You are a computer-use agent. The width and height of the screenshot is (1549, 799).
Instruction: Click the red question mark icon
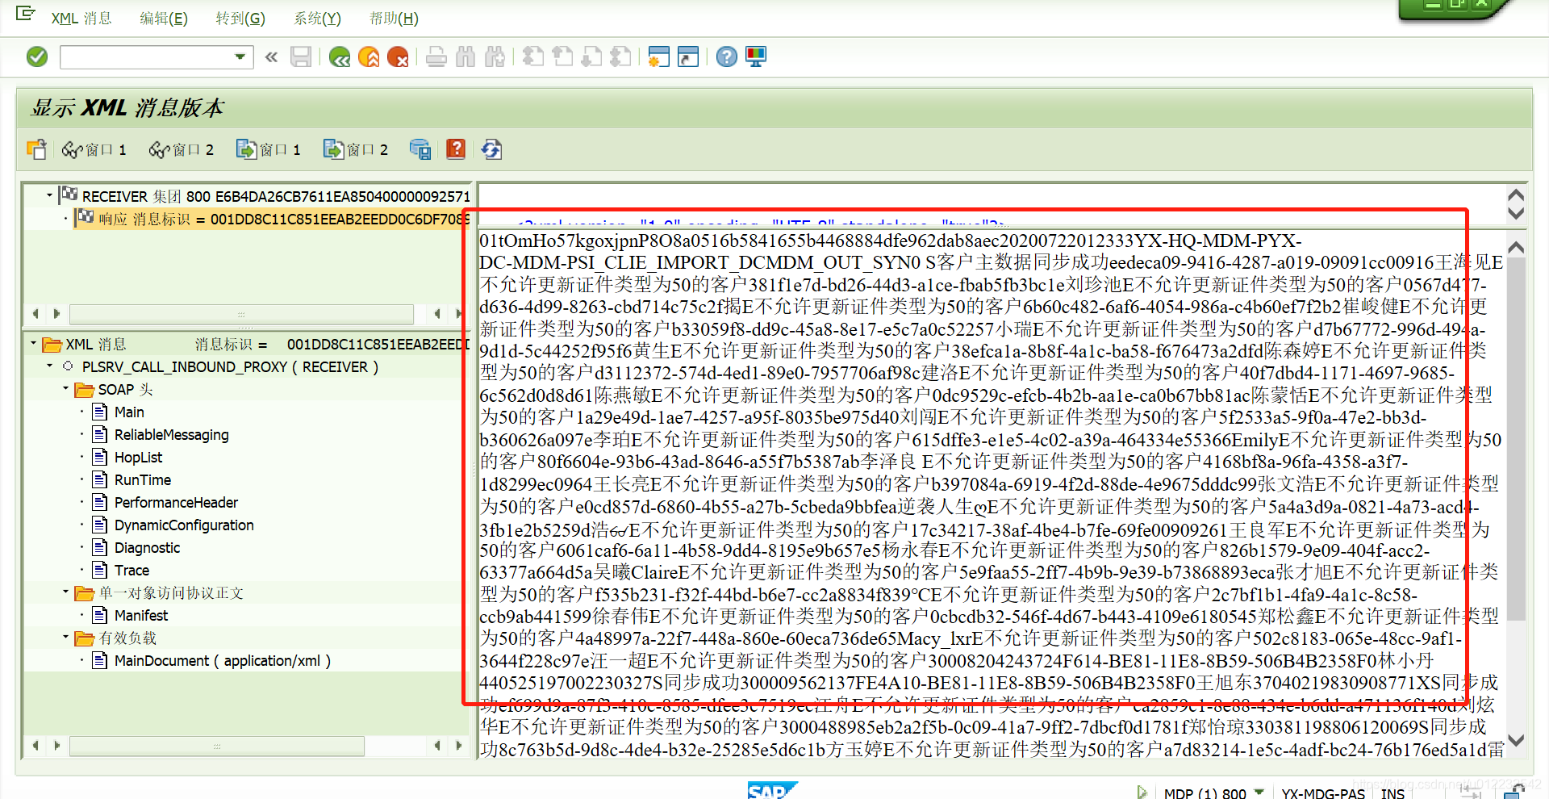coord(456,149)
